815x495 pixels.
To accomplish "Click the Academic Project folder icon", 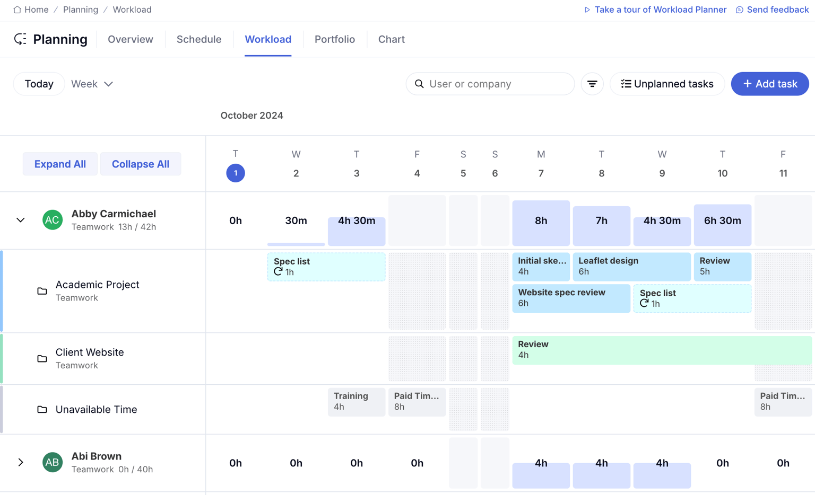I will 42,291.
